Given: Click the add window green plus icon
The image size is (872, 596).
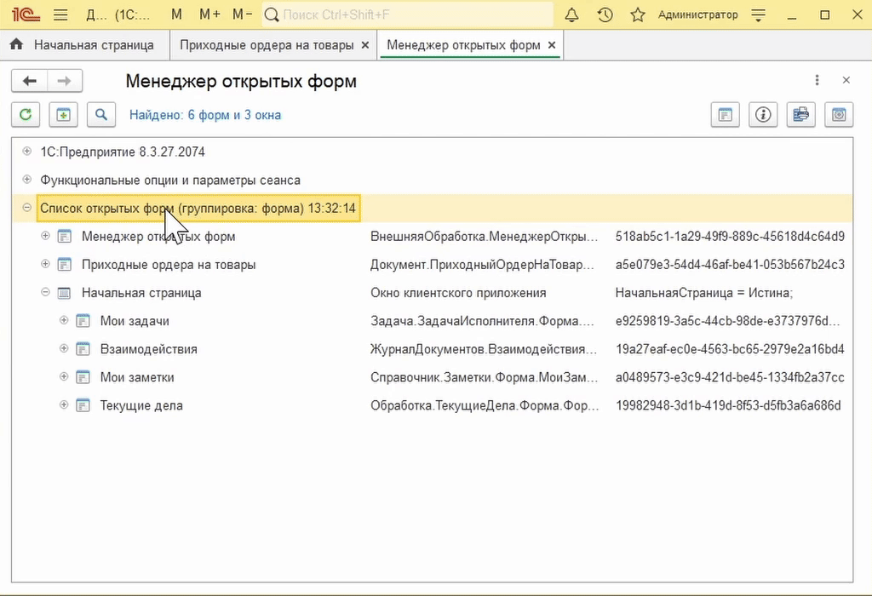Looking at the screenshot, I should click(63, 115).
